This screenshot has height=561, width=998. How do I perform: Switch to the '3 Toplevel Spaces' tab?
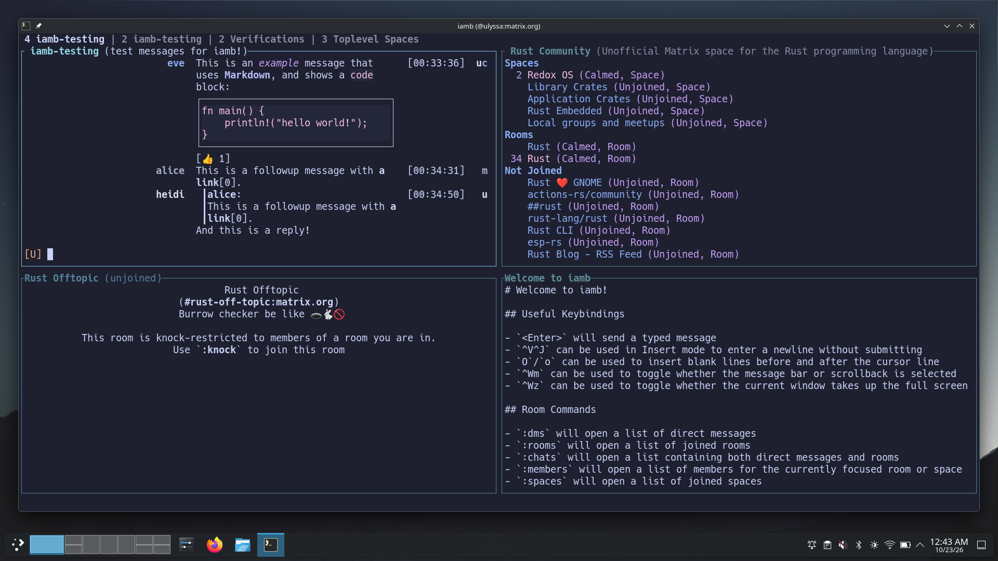[370, 39]
